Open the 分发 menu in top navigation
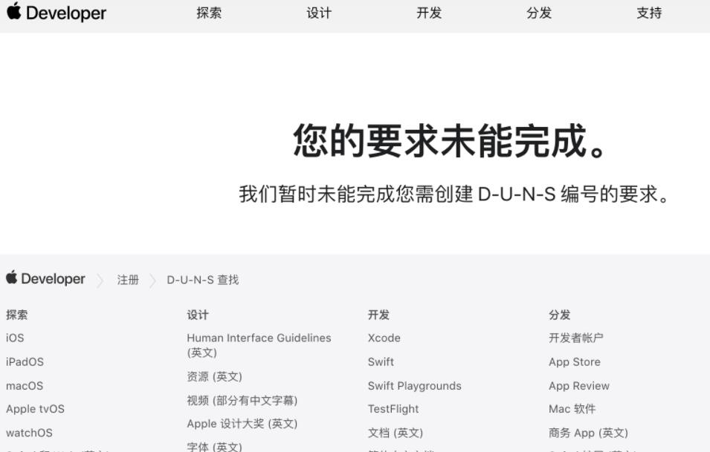The height and width of the screenshot is (452, 710). (x=539, y=13)
